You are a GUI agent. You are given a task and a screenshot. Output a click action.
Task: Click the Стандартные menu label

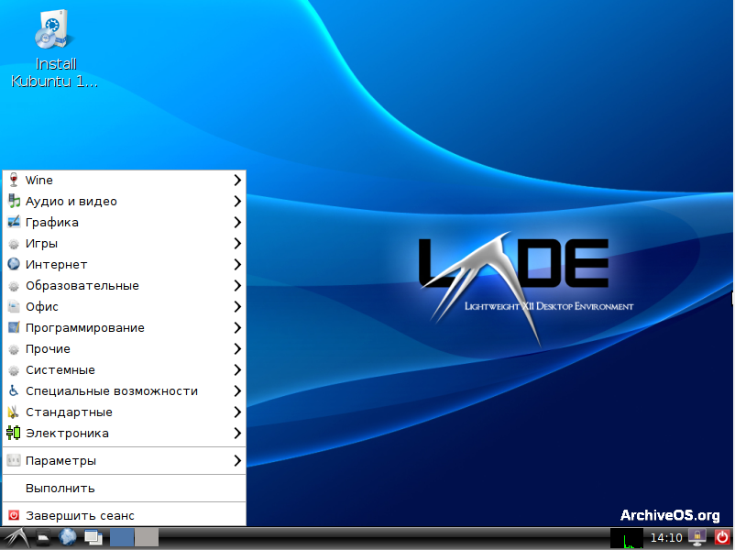click(x=69, y=412)
